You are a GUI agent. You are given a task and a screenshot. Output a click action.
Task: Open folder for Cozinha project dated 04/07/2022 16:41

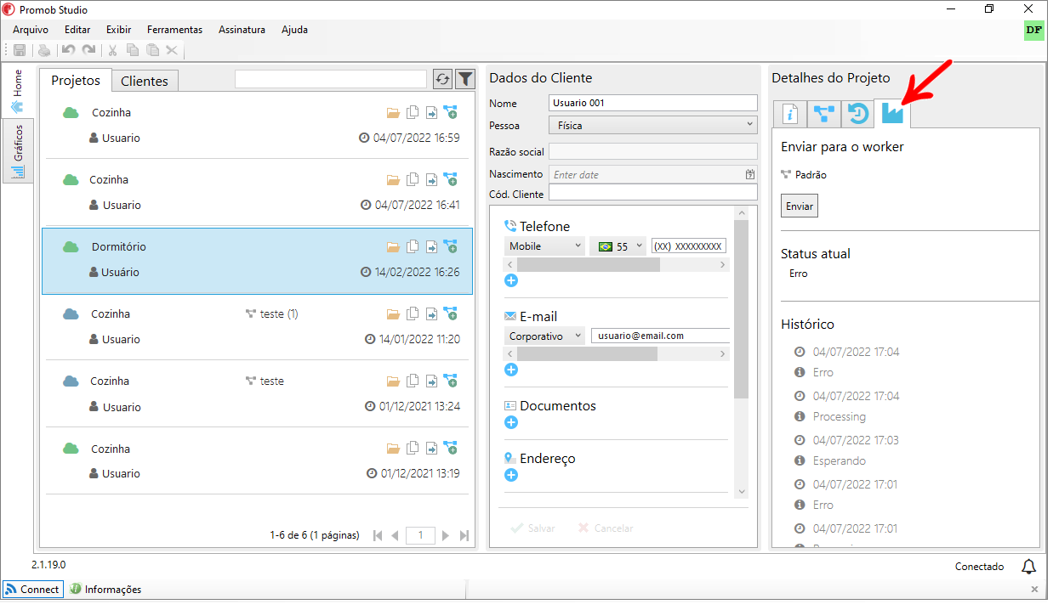[x=393, y=179]
